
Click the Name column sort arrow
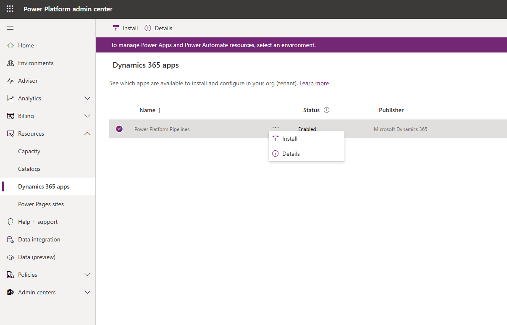coord(159,110)
